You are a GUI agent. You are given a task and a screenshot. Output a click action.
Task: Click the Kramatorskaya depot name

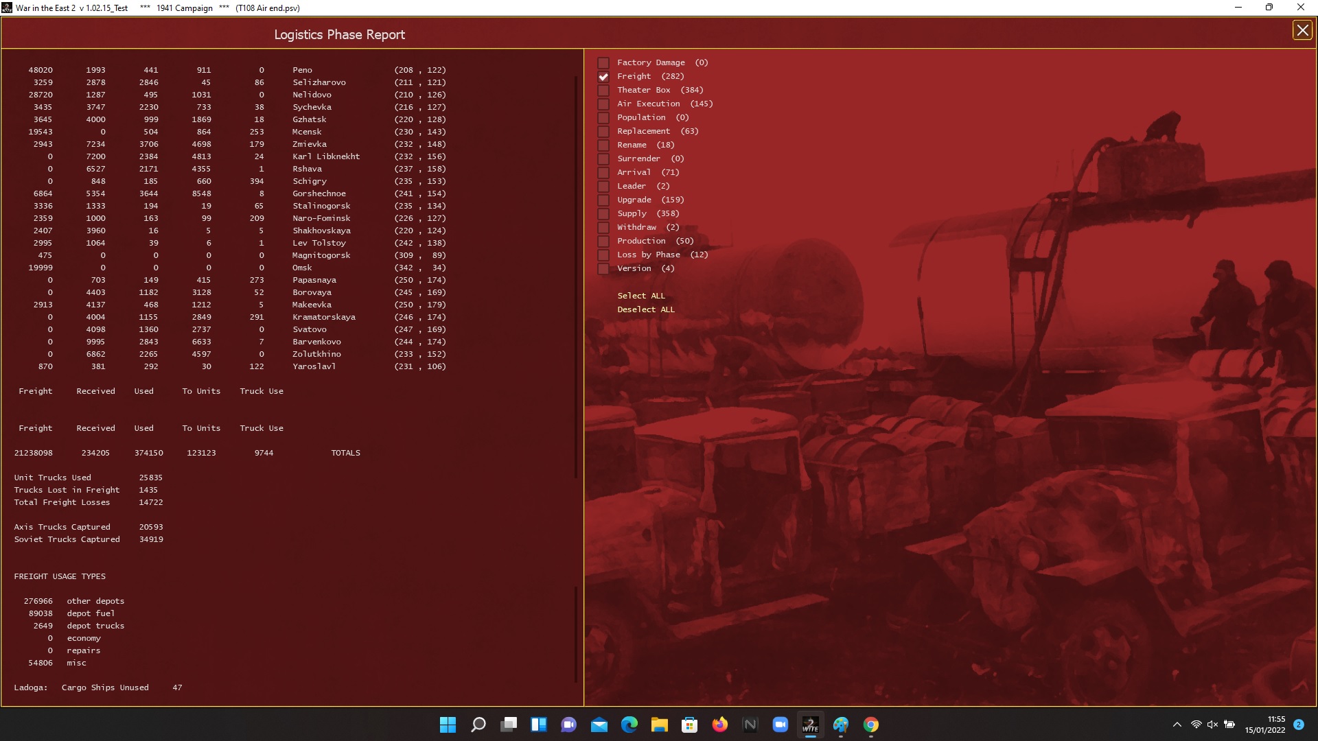(x=324, y=317)
